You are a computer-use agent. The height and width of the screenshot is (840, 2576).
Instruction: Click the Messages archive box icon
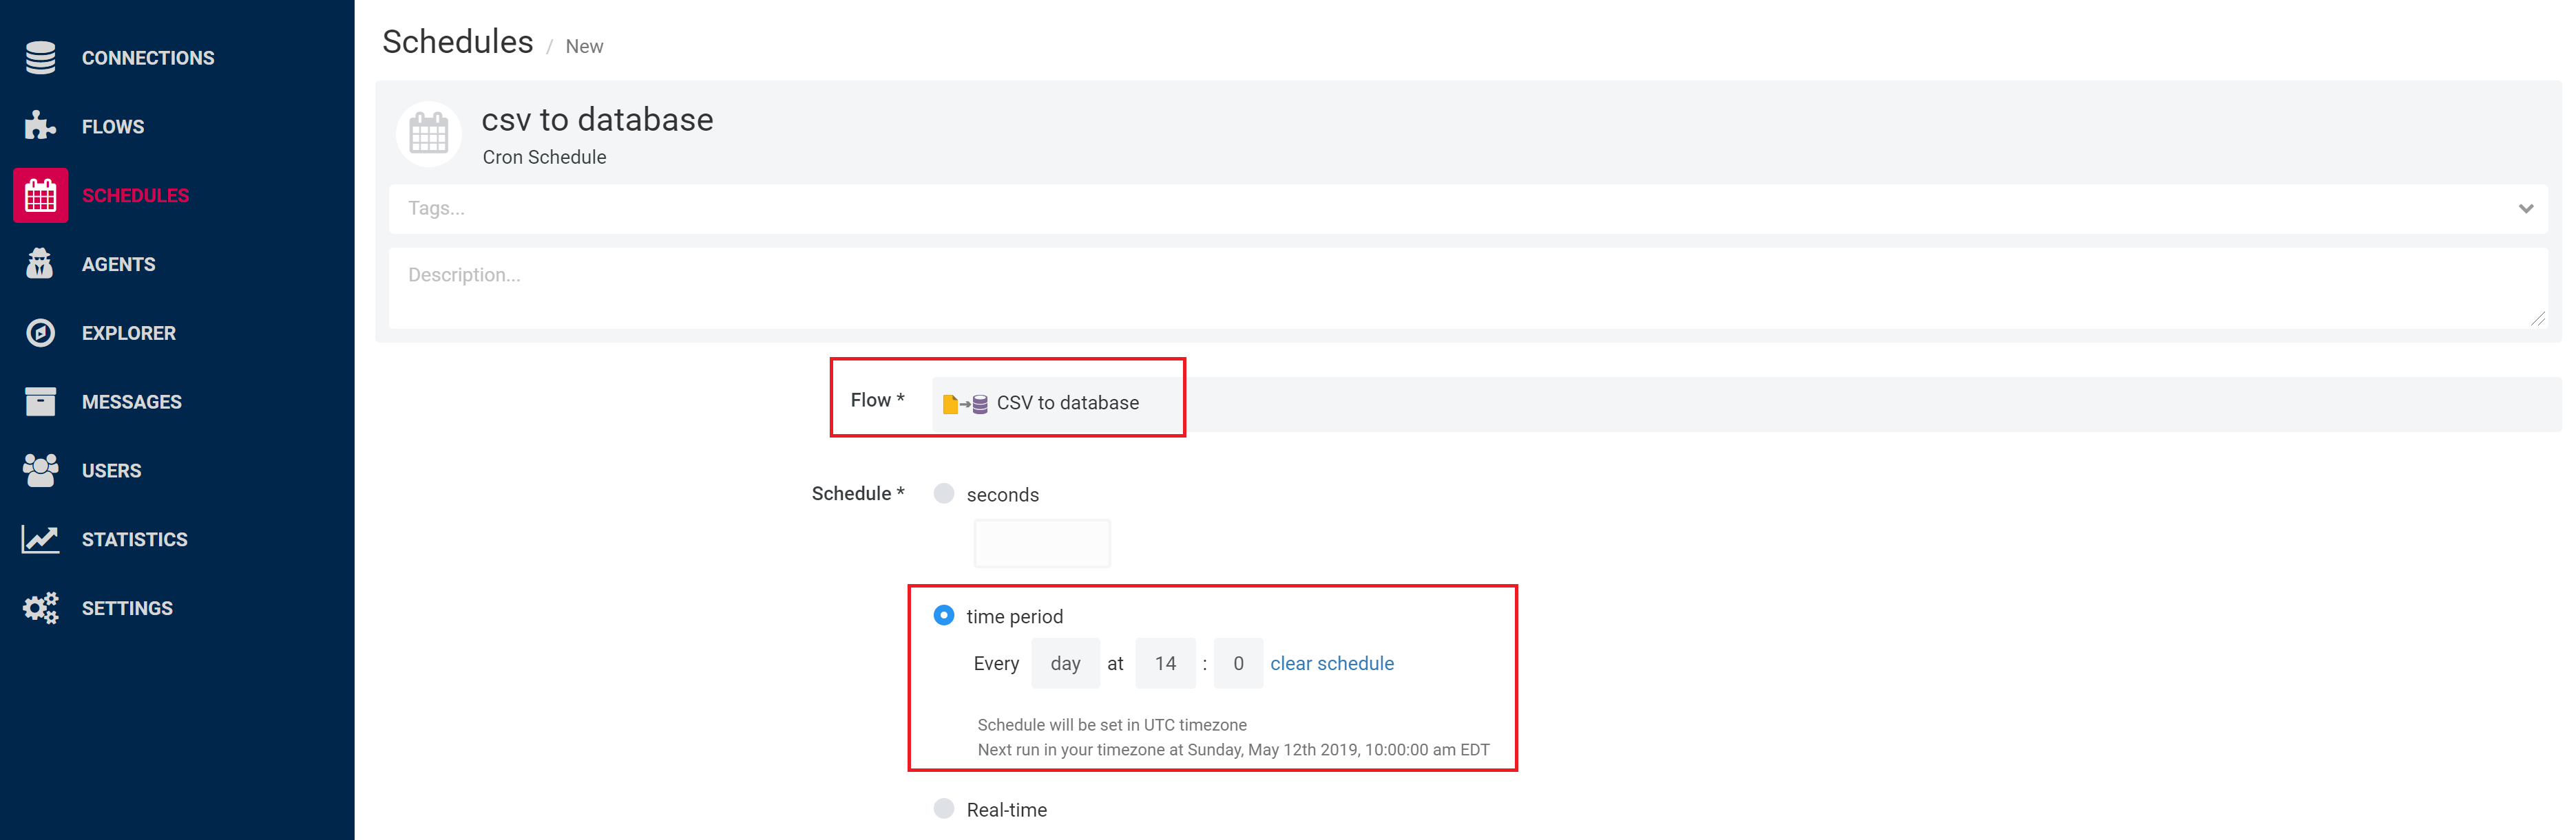pyautogui.click(x=40, y=402)
